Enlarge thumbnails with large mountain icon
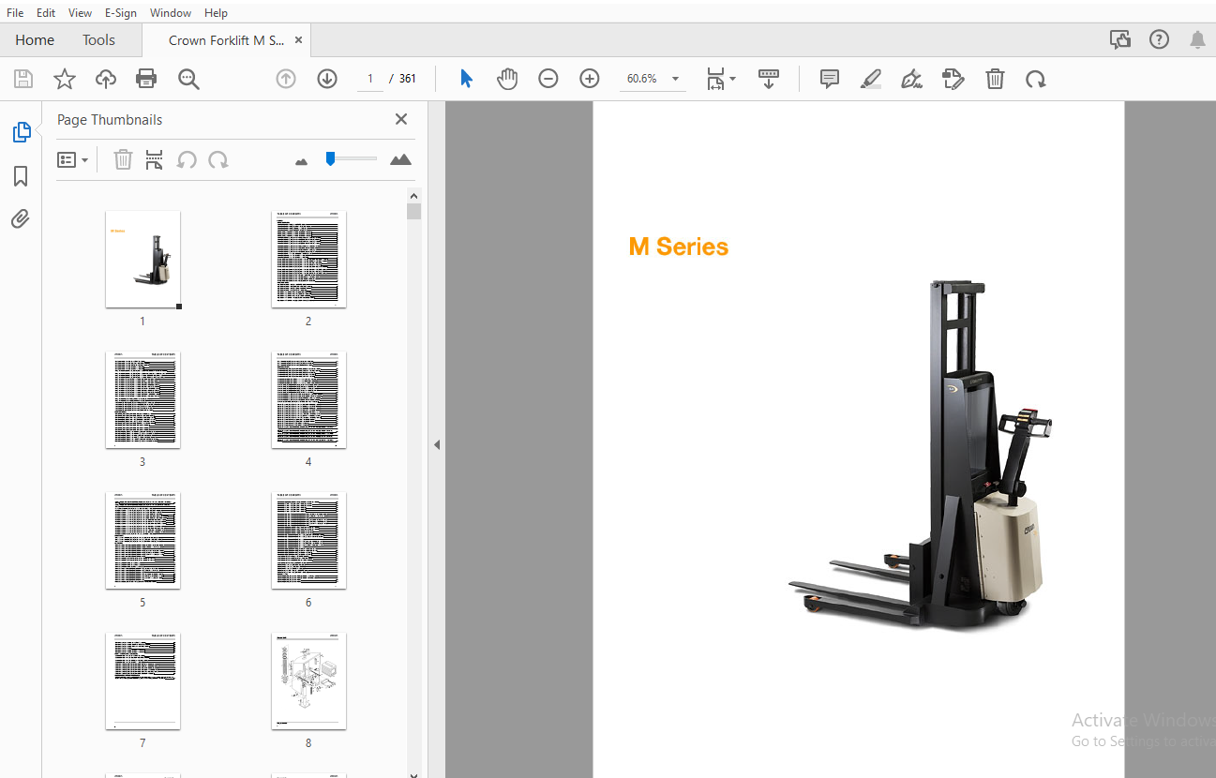 (400, 159)
